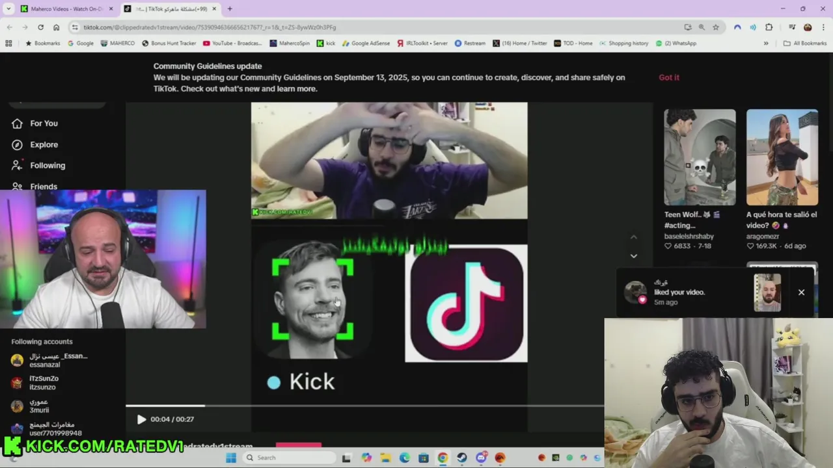Image resolution: width=833 pixels, height=468 pixels.
Task: Open thumbnail in liked video notification
Action: coord(767,292)
